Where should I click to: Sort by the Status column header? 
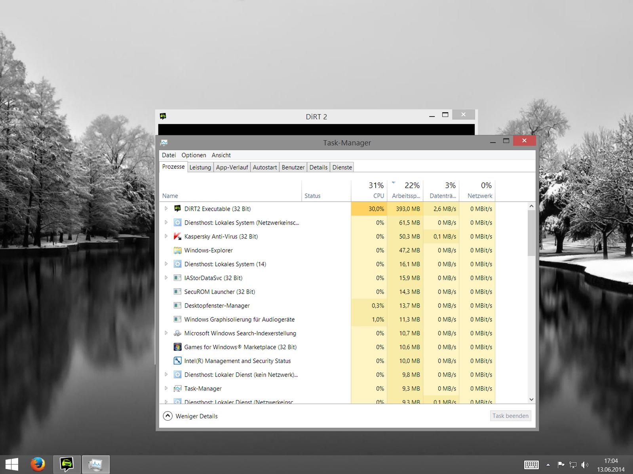(326, 191)
